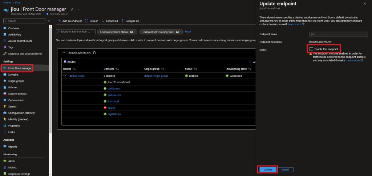Open Tags sidebar item
Image resolution: width=372 pixels, height=176 pixels.
tap(11, 47)
